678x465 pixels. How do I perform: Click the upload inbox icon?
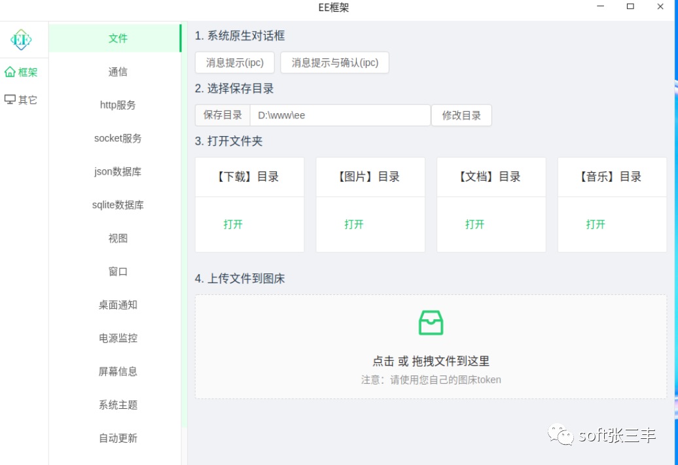pyautogui.click(x=431, y=322)
